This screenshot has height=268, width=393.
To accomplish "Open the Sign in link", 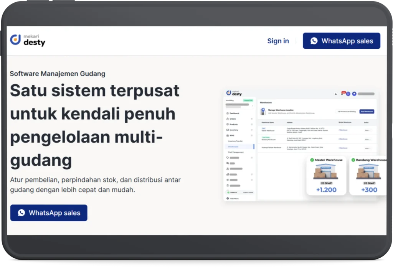I will (278, 41).
